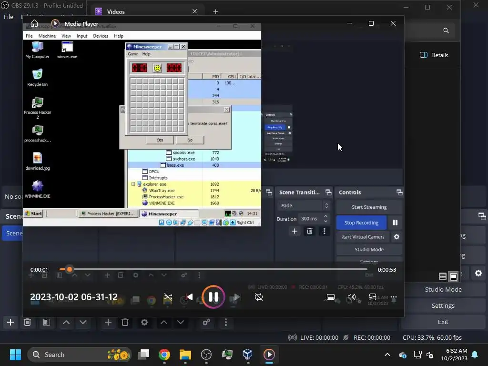Click the CPU: 33.7%, 60.00 fps status

[x=432, y=338]
